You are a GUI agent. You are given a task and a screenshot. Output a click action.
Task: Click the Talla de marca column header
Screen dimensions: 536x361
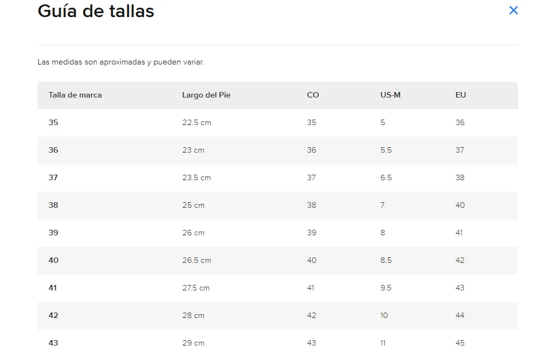[x=75, y=95]
